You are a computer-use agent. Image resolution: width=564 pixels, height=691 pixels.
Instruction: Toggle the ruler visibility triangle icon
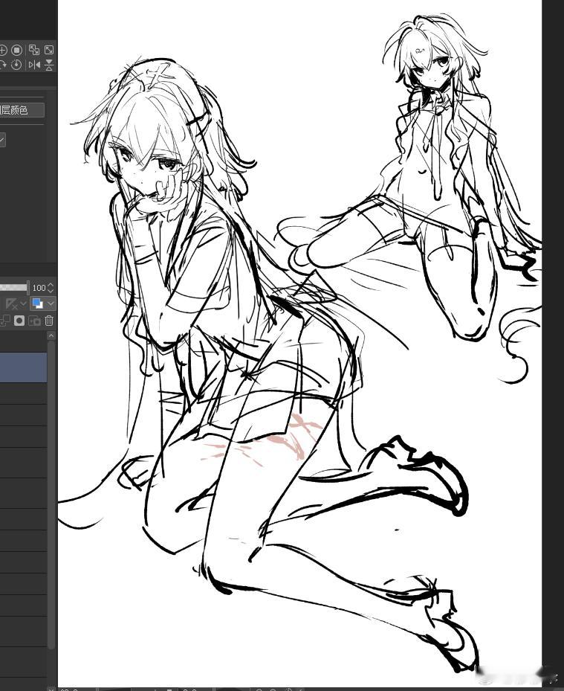[x=10, y=303]
